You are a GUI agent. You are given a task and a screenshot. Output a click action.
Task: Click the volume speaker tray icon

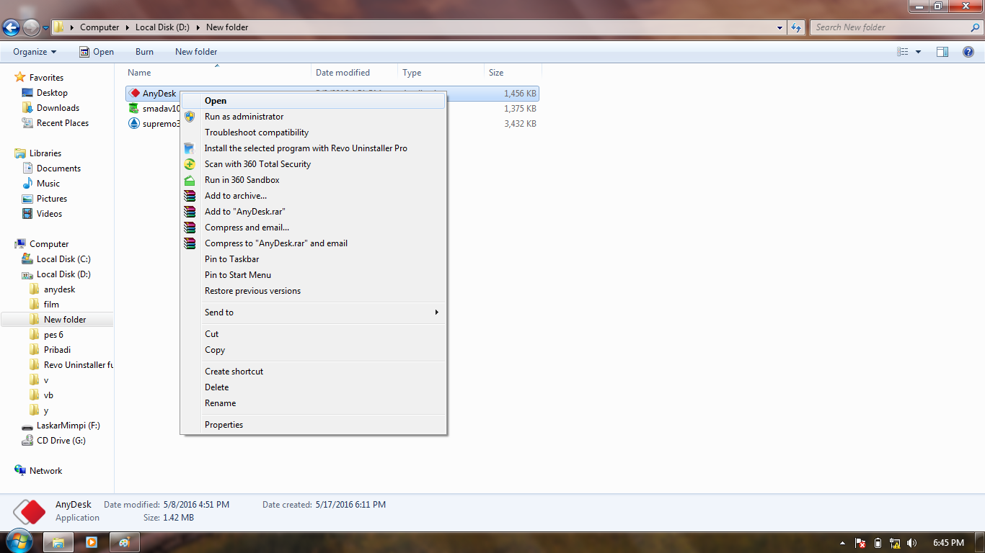(912, 543)
